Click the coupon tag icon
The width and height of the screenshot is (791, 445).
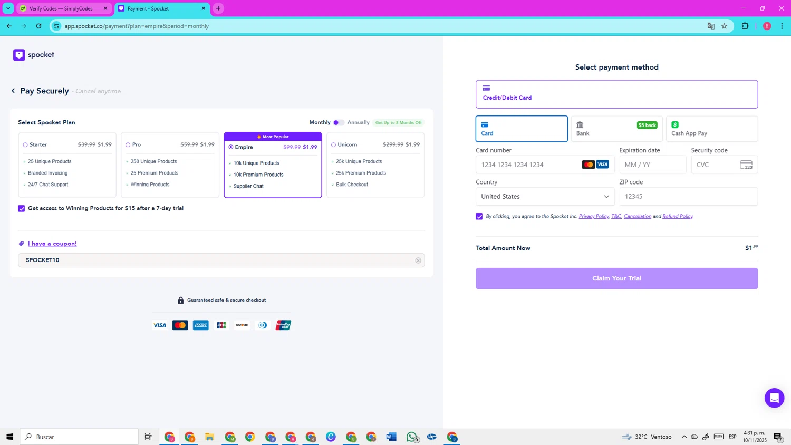click(x=22, y=244)
